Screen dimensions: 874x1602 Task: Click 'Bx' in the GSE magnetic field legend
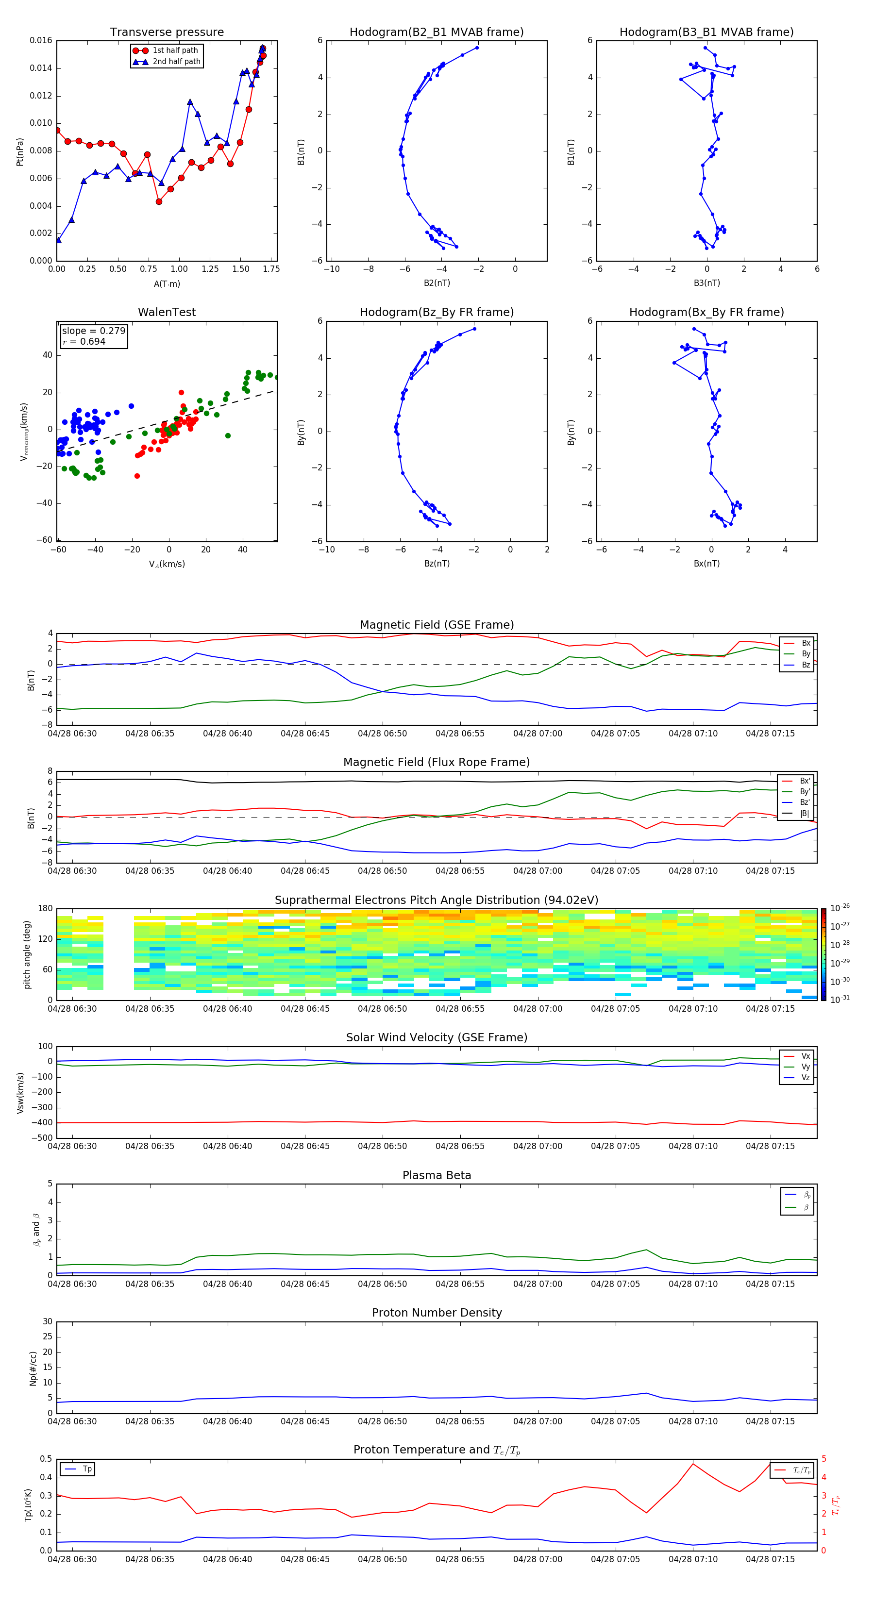tap(798, 643)
